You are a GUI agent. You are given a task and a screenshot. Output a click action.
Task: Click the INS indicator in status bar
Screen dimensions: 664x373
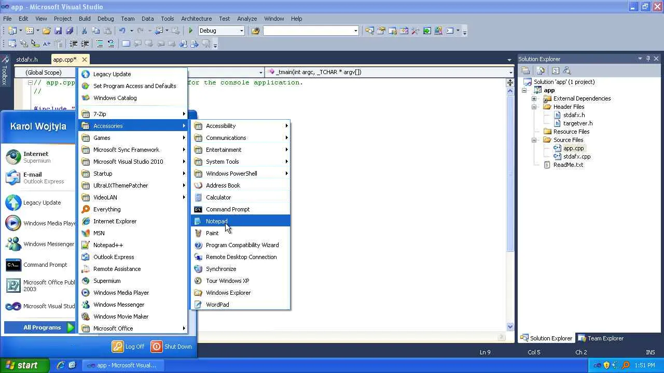(650, 352)
